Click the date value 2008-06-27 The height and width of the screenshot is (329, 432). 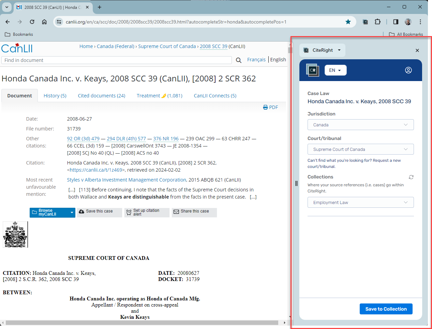point(79,119)
